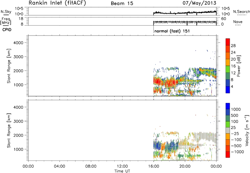The height and width of the screenshot is (173, 250).
Task: Click the 20:00 time axis tick label
Action: [185, 166]
